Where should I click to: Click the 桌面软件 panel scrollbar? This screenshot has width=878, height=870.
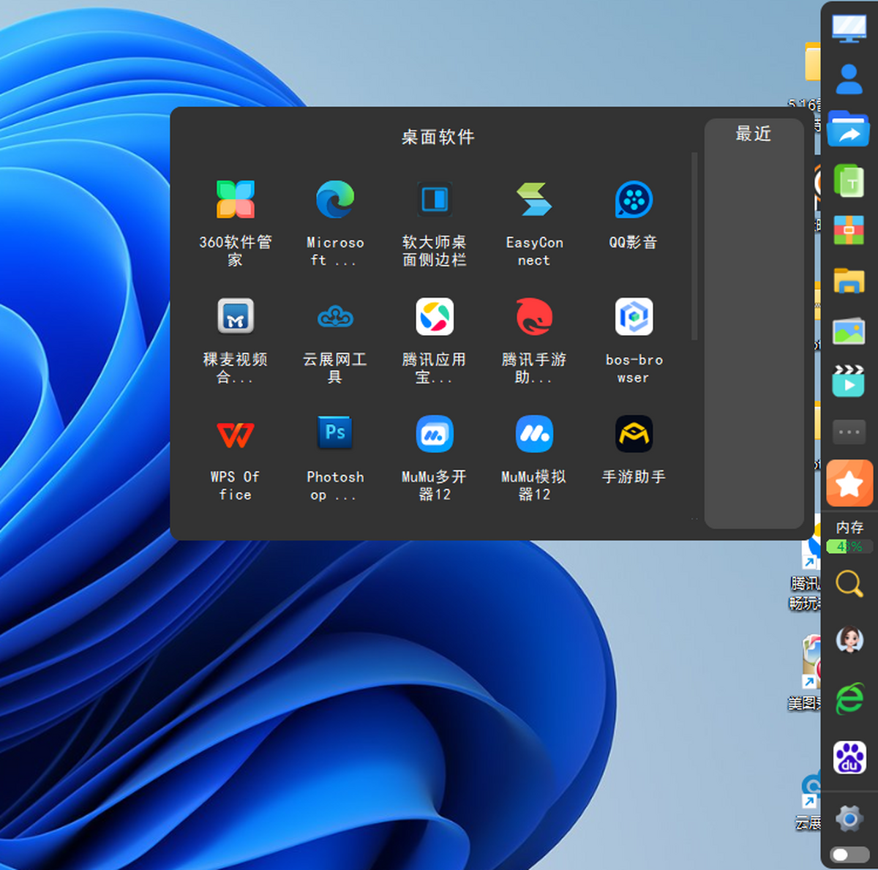[694, 247]
